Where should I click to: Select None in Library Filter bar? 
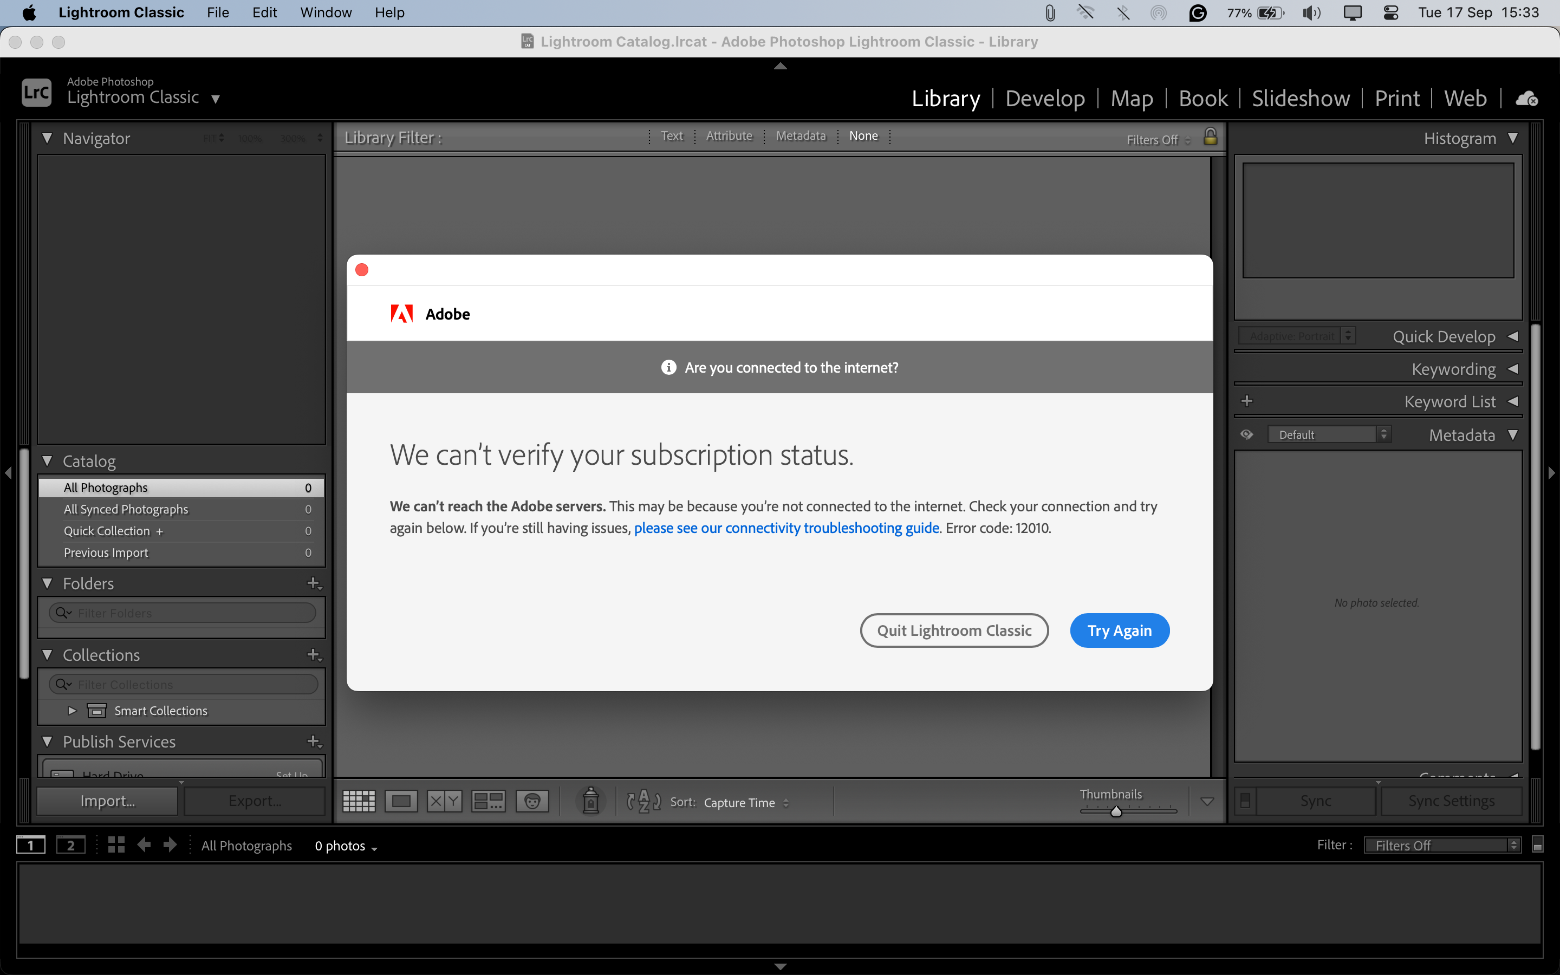tap(863, 136)
